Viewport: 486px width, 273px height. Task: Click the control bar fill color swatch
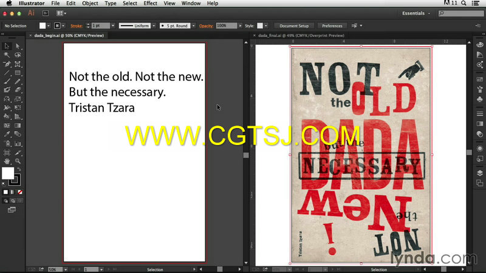tap(43, 25)
